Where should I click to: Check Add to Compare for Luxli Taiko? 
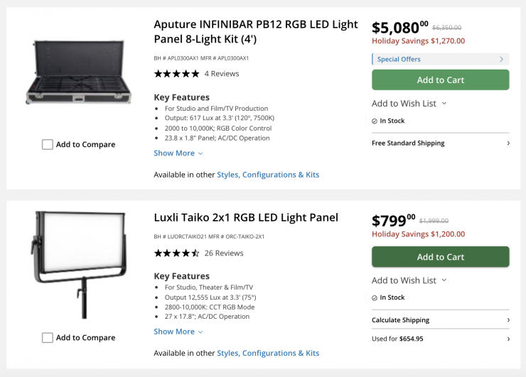click(x=48, y=338)
